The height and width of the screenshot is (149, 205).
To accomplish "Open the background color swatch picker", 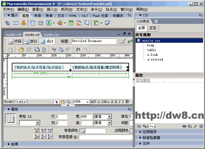I will pyautogui.click(x=82, y=131).
